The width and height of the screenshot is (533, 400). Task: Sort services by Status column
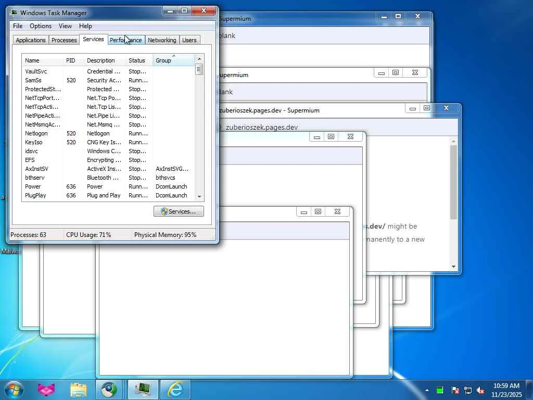tap(139, 60)
